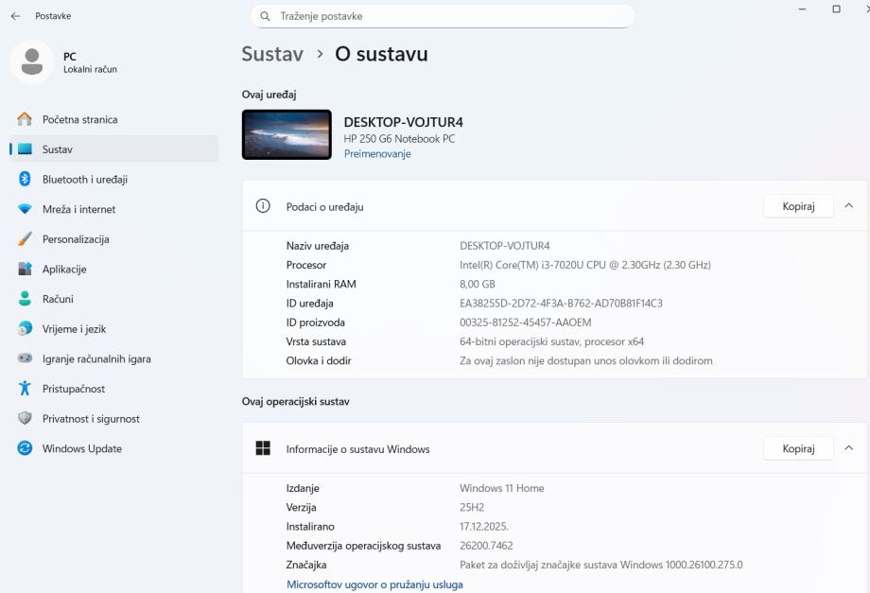Click the Početna stranica home icon

(25, 119)
